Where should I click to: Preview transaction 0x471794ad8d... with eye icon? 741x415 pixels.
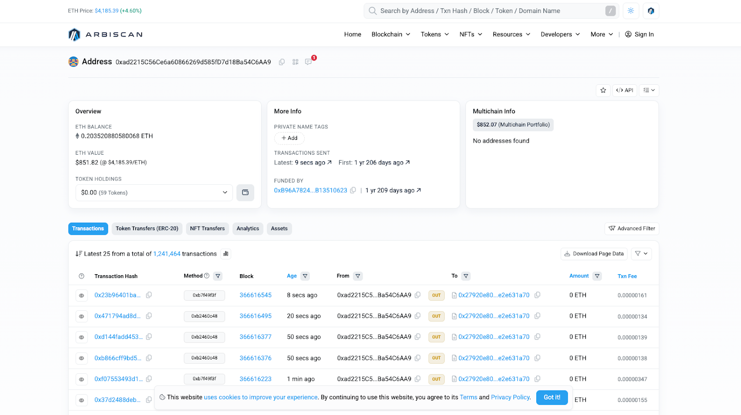82,316
